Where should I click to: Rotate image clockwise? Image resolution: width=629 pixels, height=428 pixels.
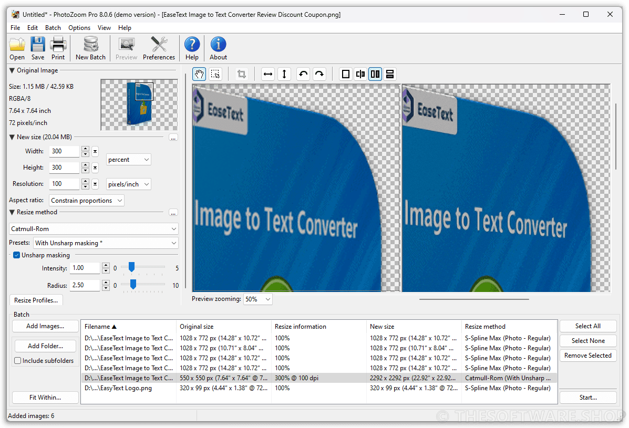pos(319,74)
